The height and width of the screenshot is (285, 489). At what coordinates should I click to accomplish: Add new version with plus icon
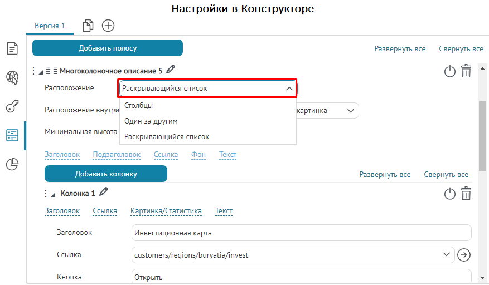[108, 26]
